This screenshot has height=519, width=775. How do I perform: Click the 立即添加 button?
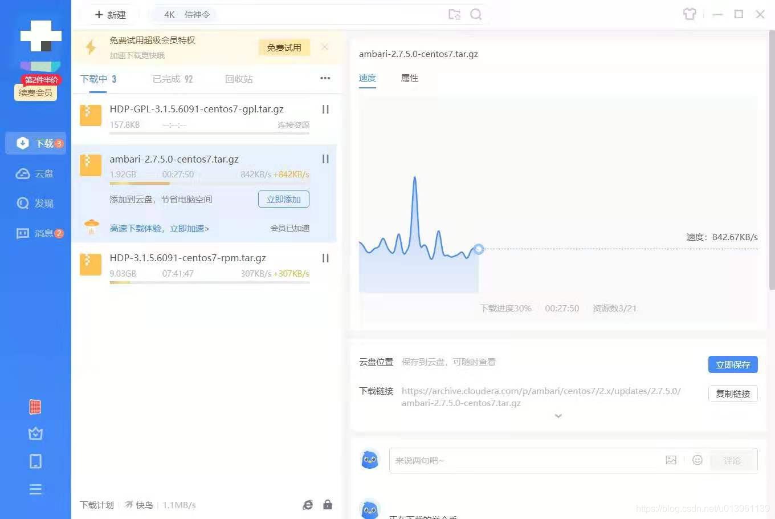[284, 199]
